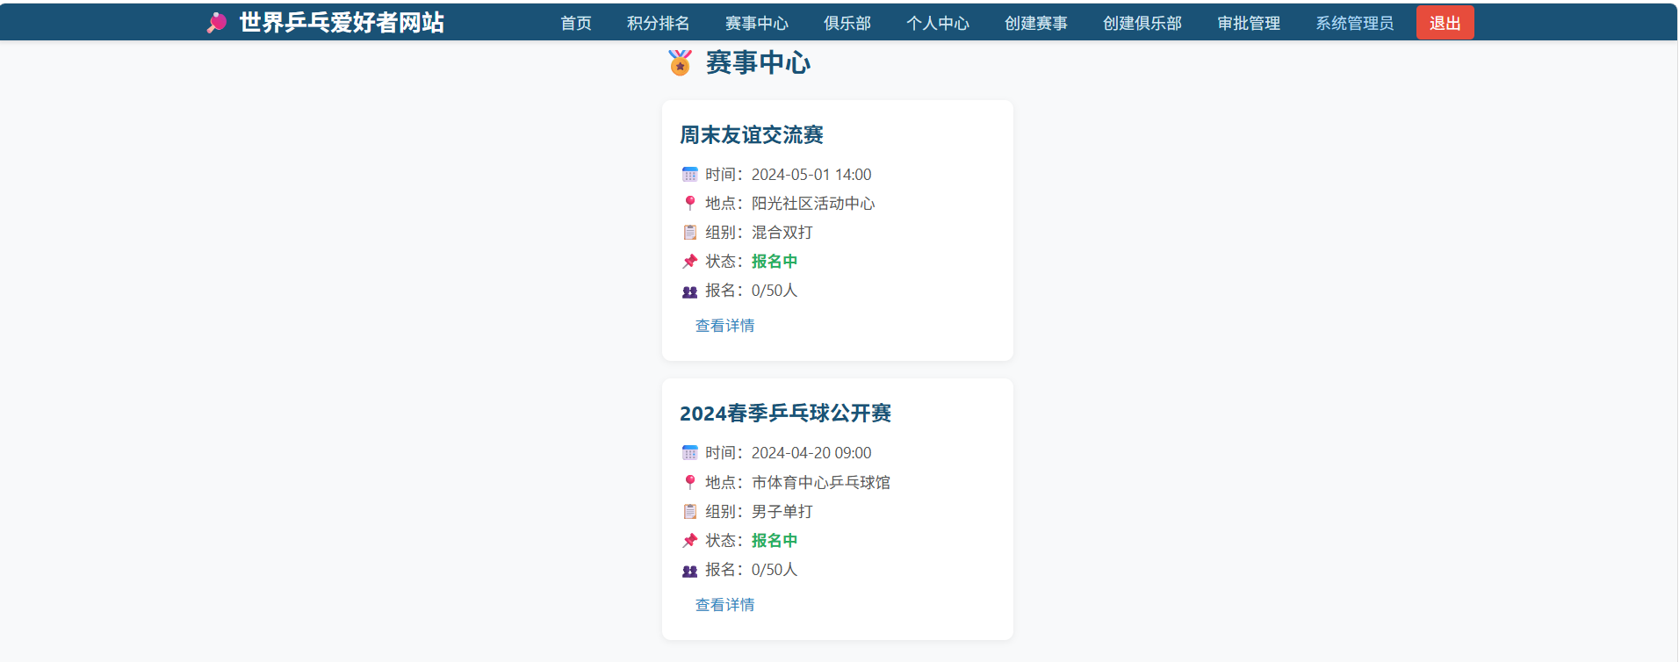The width and height of the screenshot is (1679, 662).
Task: Click people icon in 2024春季乒乓球公开赛 card
Action: pos(690,571)
